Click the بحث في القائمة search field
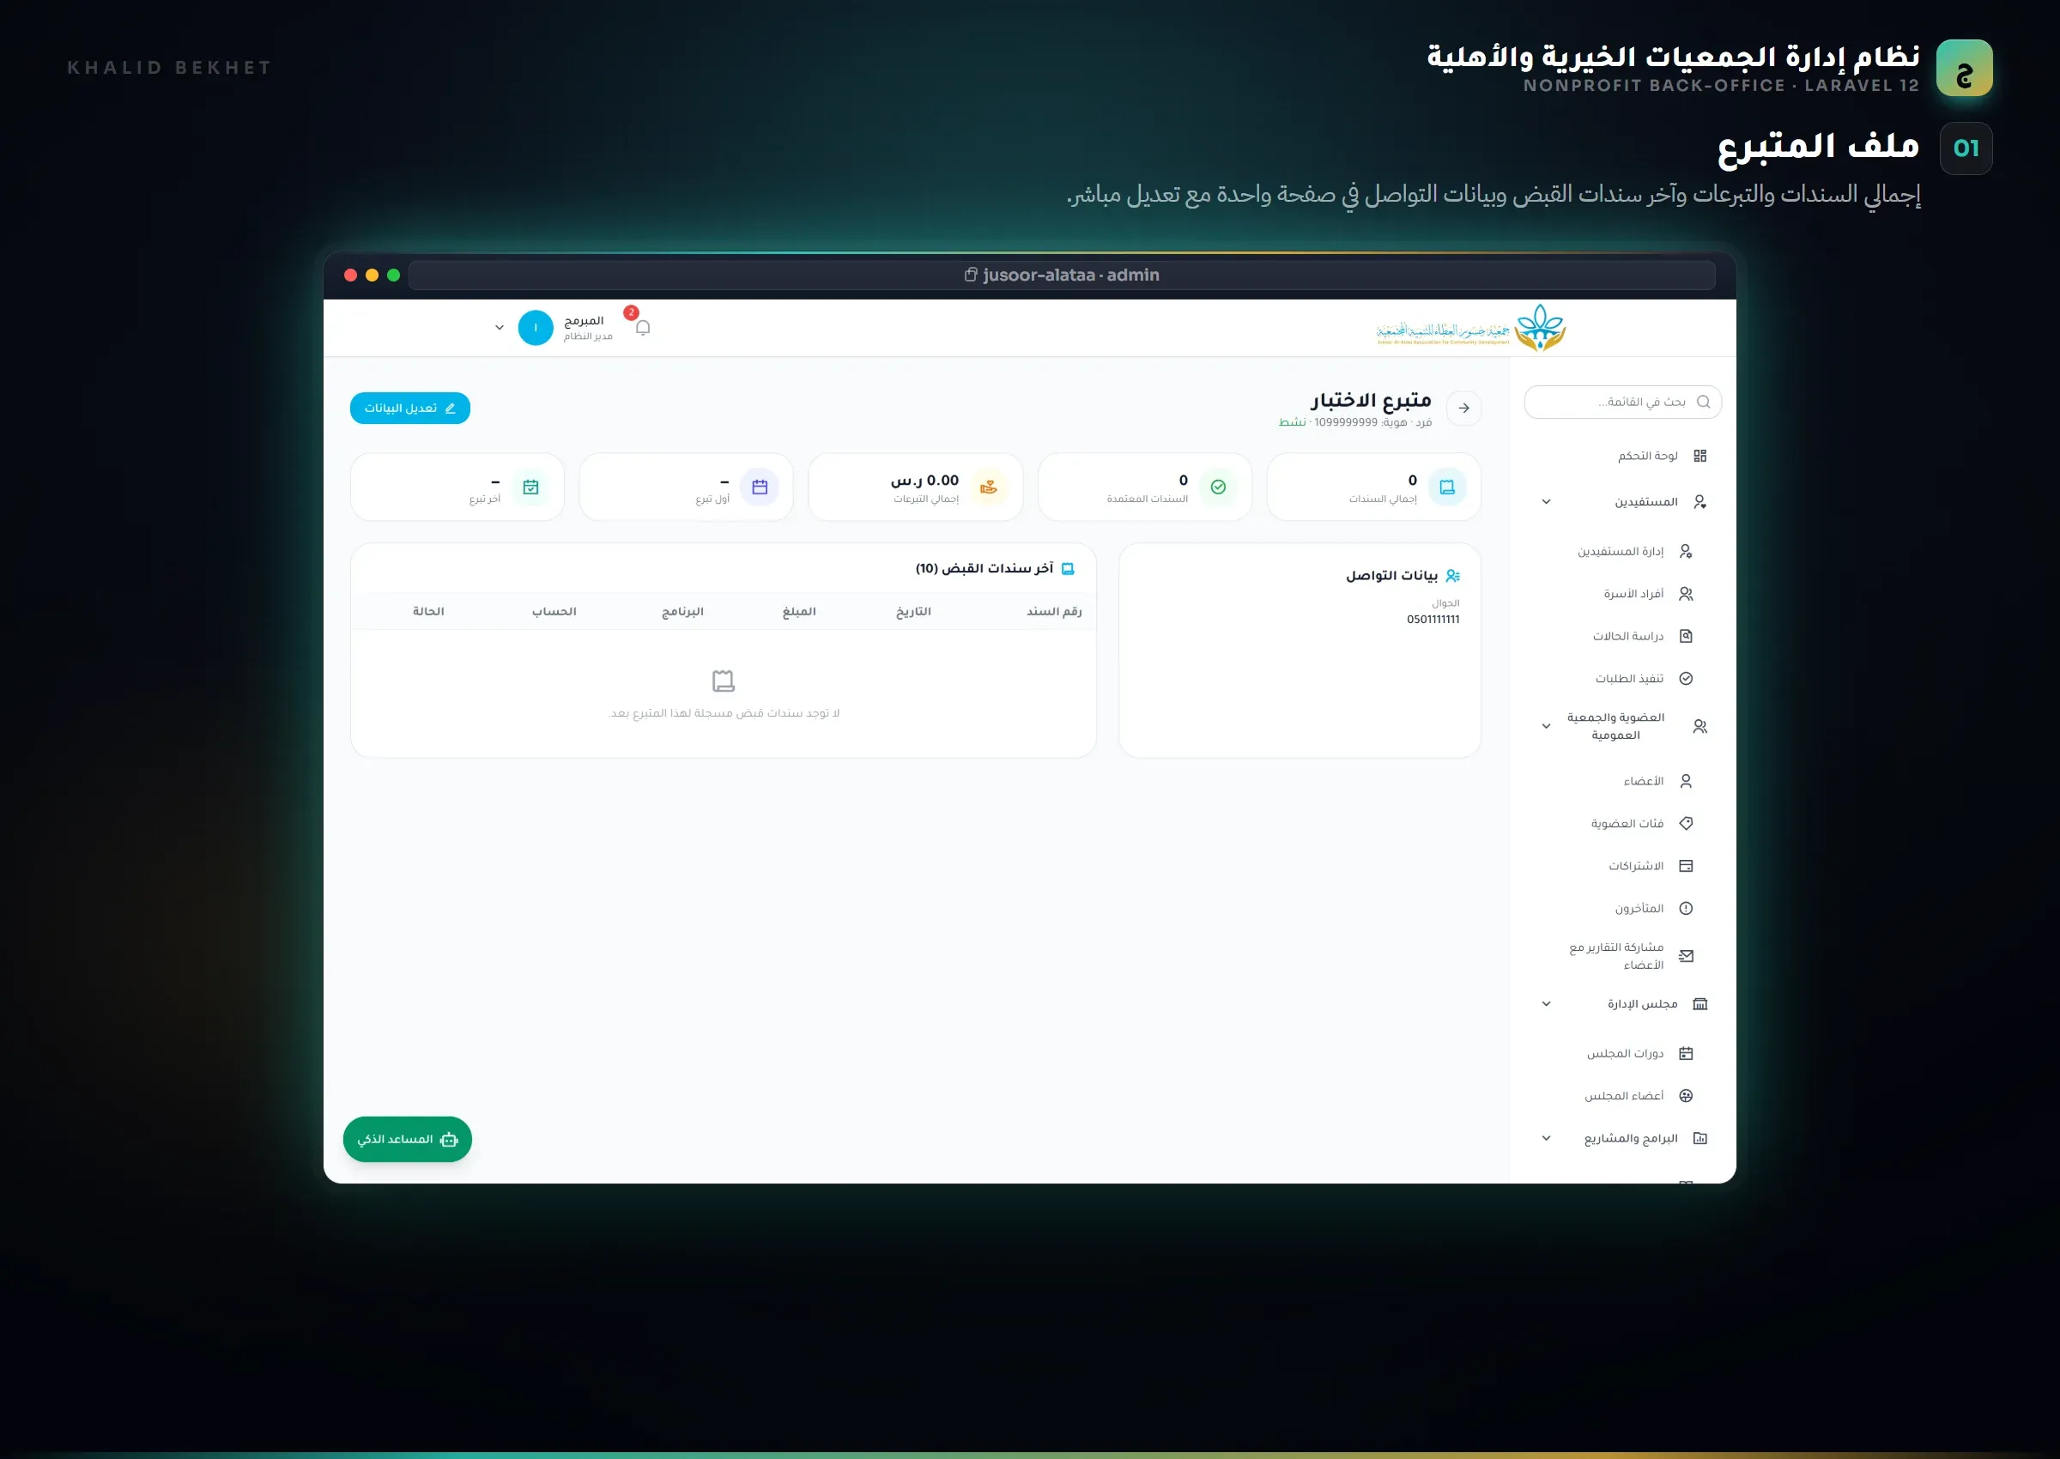This screenshot has width=2060, height=1459. [x=1622, y=402]
